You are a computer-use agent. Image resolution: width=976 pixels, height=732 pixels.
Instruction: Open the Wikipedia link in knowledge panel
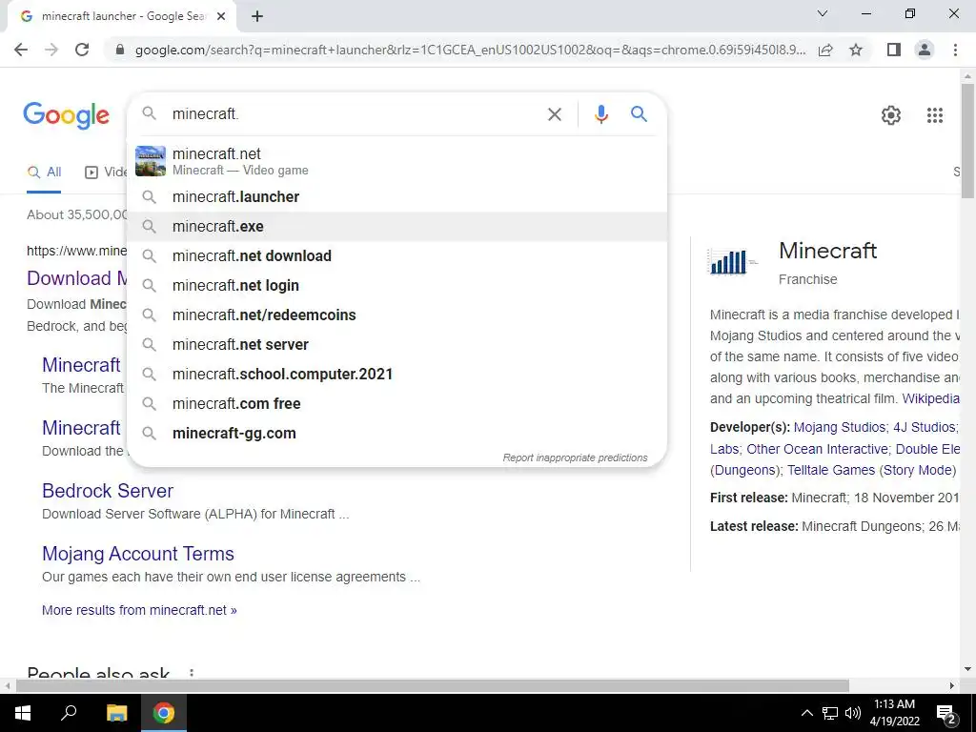[930, 398]
